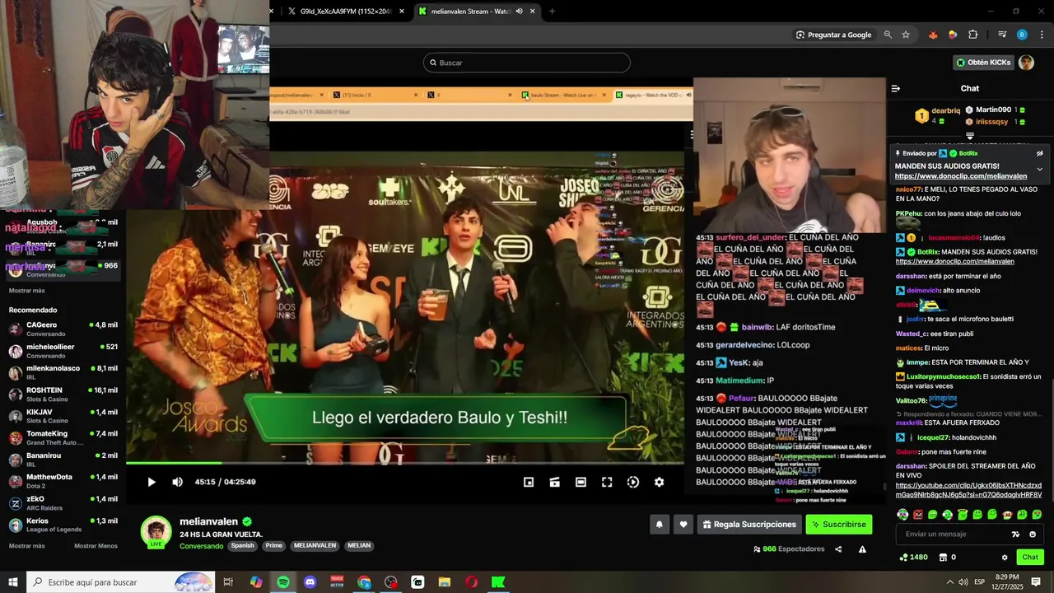Viewport: 1054px width, 593px height.
Task: Click the green Suscribirse button
Action: click(838, 524)
